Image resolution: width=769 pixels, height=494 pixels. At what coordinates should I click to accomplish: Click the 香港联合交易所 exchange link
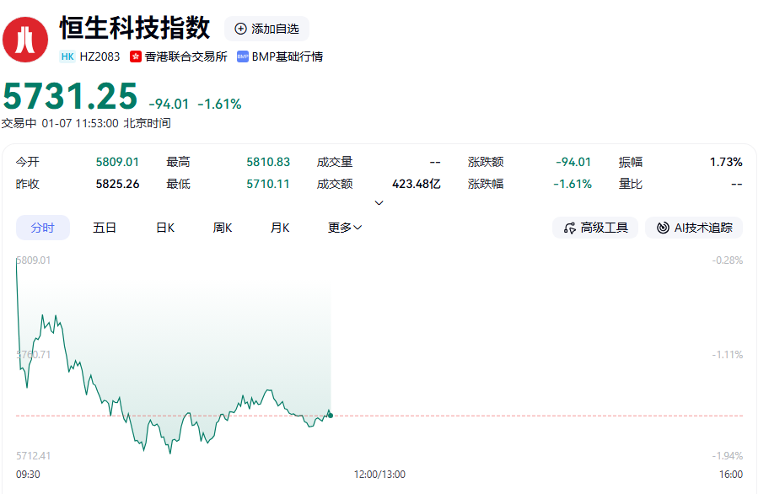[186, 56]
